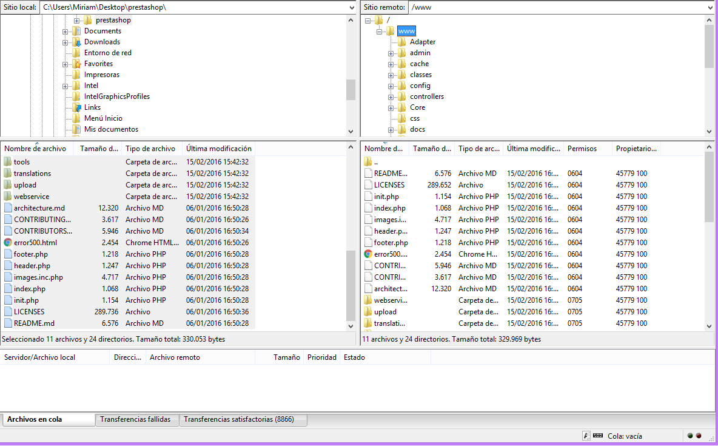The height and width of the screenshot is (446, 718).
Task: Click the Impresoras folder icon
Action: pyautogui.click(x=76, y=75)
